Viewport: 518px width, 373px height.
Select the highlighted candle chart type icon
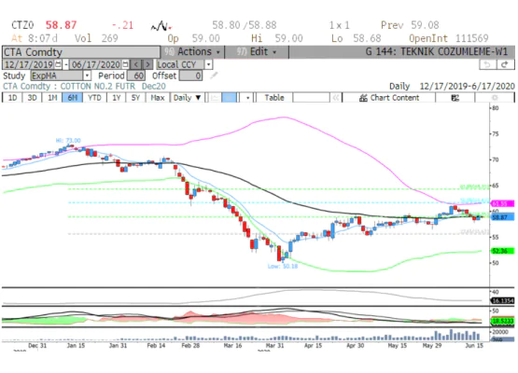tap(230, 98)
